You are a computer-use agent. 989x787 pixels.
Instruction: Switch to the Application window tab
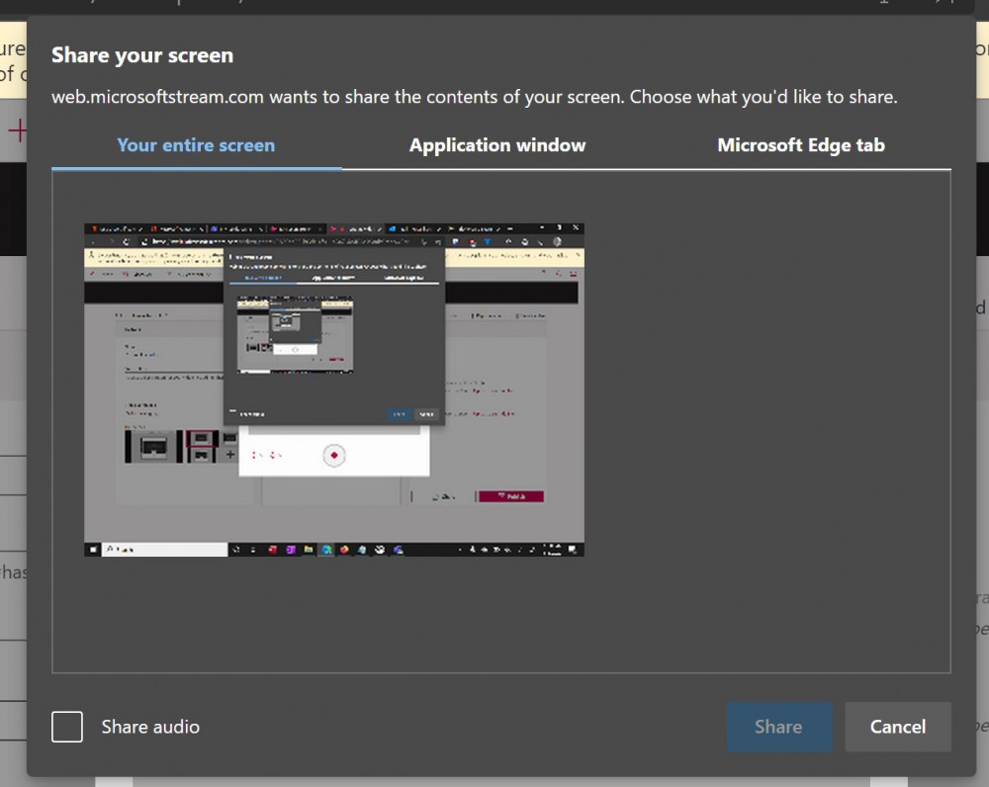pyautogui.click(x=496, y=144)
